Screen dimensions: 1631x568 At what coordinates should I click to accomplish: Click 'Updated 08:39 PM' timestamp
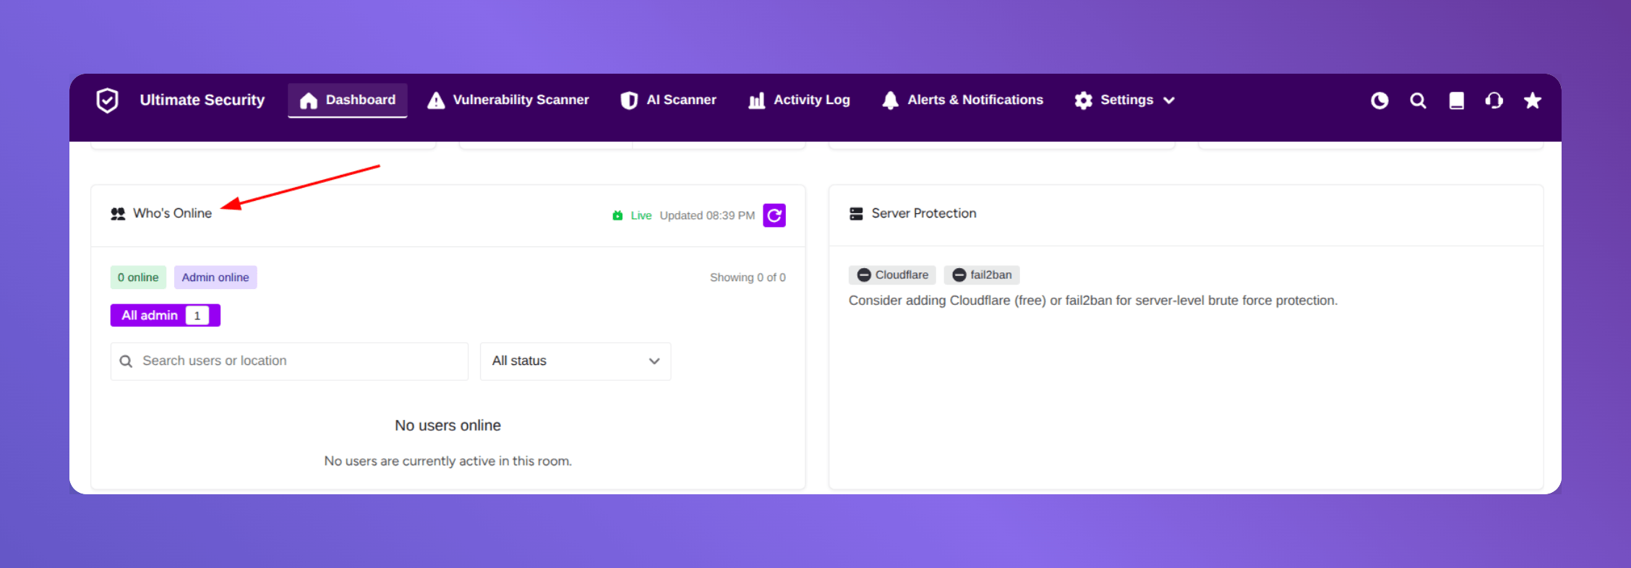click(707, 215)
